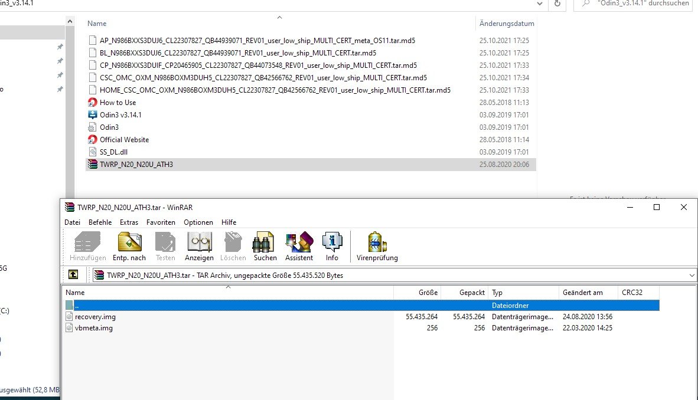Image resolution: width=698 pixels, height=400 pixels.
Task: Click the How to Use shortcut icon
Action: point(92,102)
